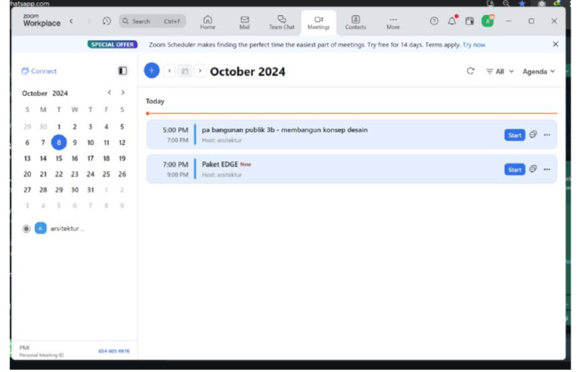Switch to the Mail tab
The image size is (579, 372).
(x=244, y=22)
